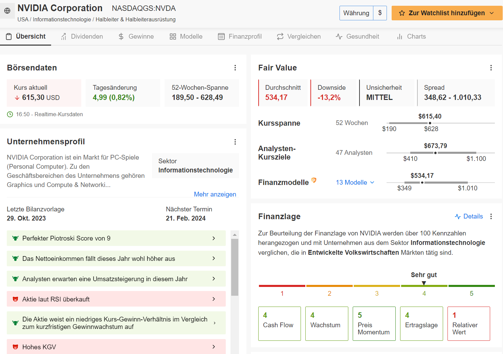Screen dimensions: 503x354
Task: Click the Sektor Informationstechnologie box
Action: pyautogui.click(x=195, y=166)
